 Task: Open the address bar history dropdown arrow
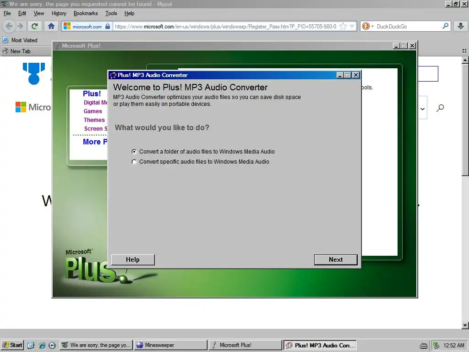pyautogui.click(x=352, y=26)
